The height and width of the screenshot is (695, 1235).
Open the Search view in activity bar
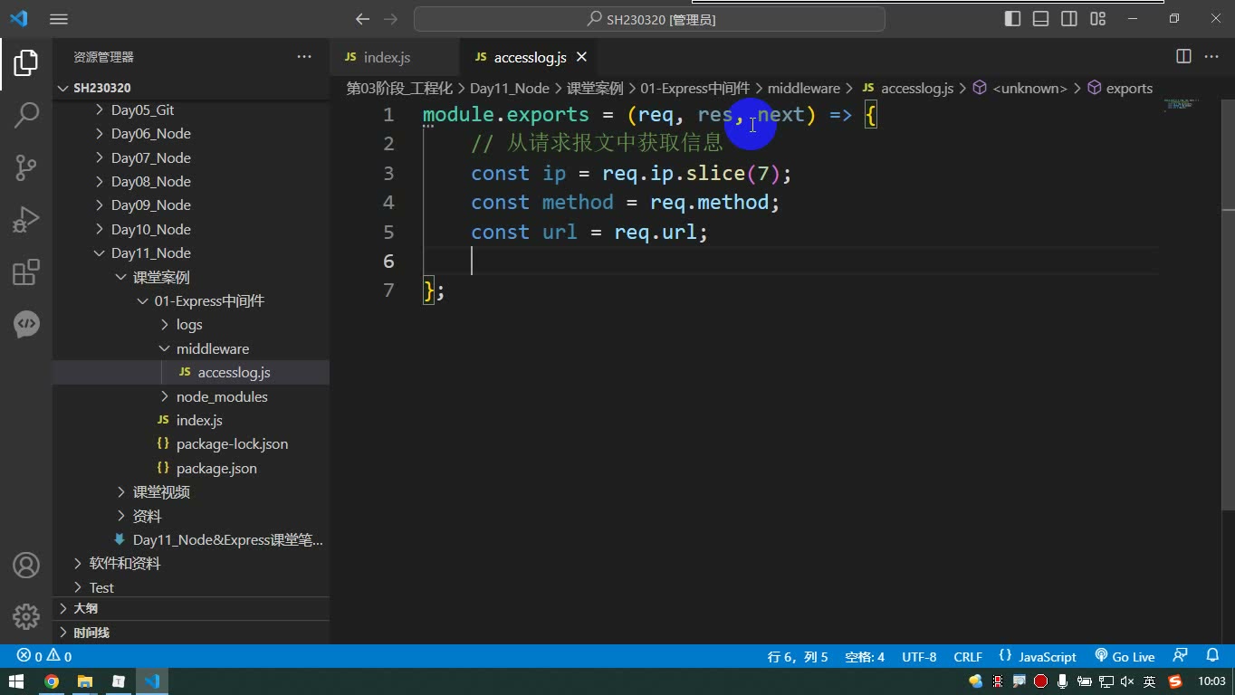coord(26,115)
